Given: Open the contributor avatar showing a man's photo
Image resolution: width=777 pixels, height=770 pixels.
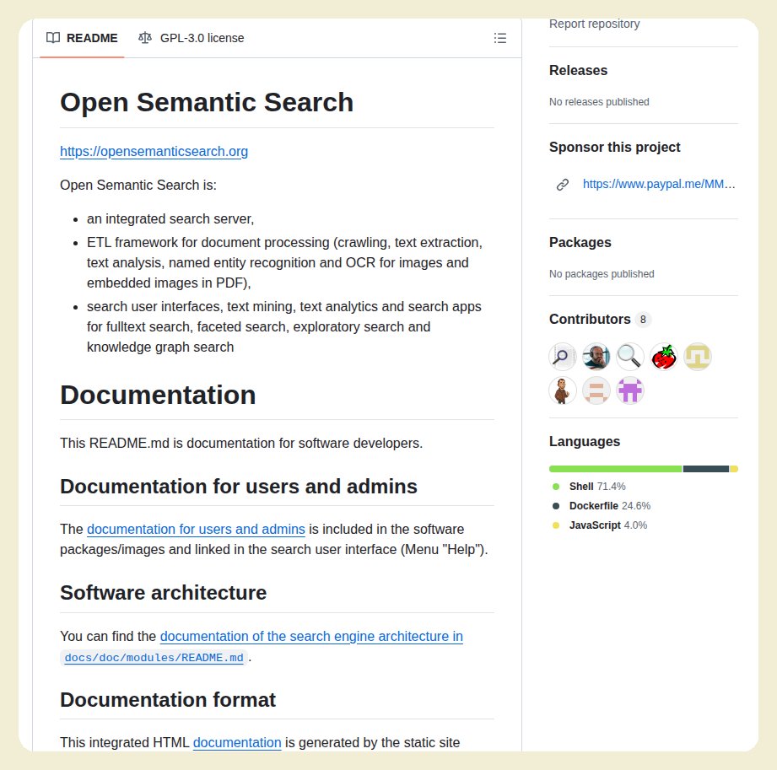Looking at the screenshot, I should point(596,356).
